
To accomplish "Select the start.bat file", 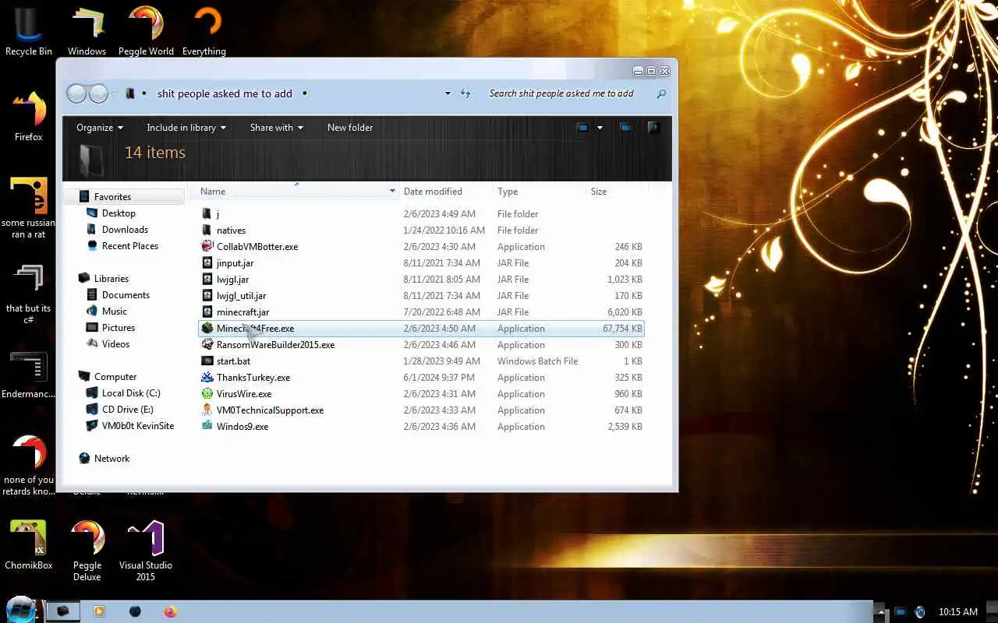I will [233, 361].
